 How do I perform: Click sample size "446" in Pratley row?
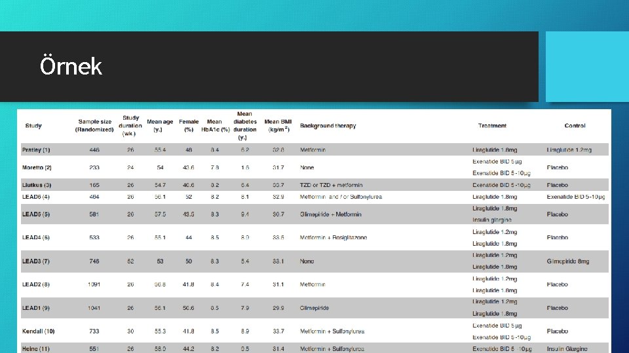coord(94,150)
